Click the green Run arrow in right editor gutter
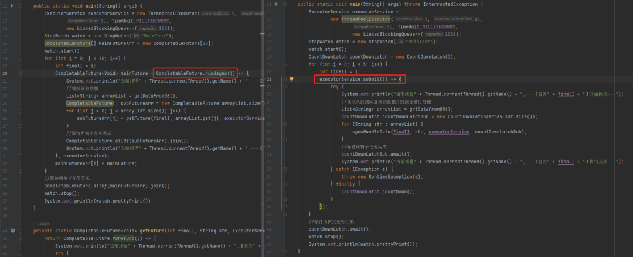This screenshot has height=257, width=633. [276, 4]
